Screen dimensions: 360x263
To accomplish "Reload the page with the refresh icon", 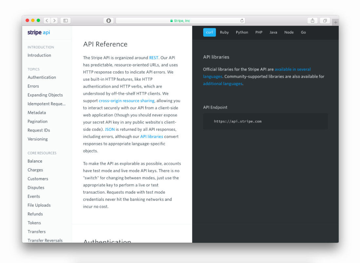I will tap(242, 20).
